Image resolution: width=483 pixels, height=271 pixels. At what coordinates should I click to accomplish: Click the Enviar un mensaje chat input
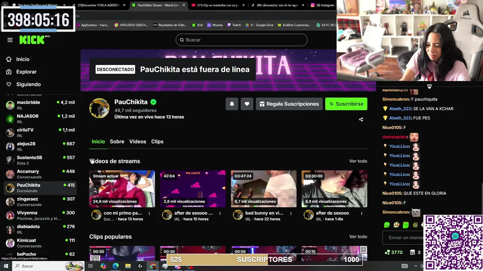pos(404,238)
